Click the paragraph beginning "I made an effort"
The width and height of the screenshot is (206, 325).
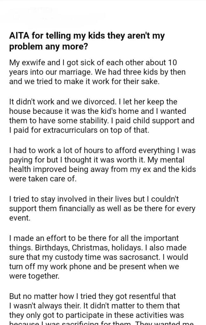tap(99, 257)
